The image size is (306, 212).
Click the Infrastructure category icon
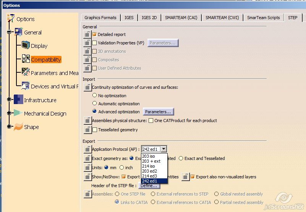pyautogui.click(x=18, y=100)
